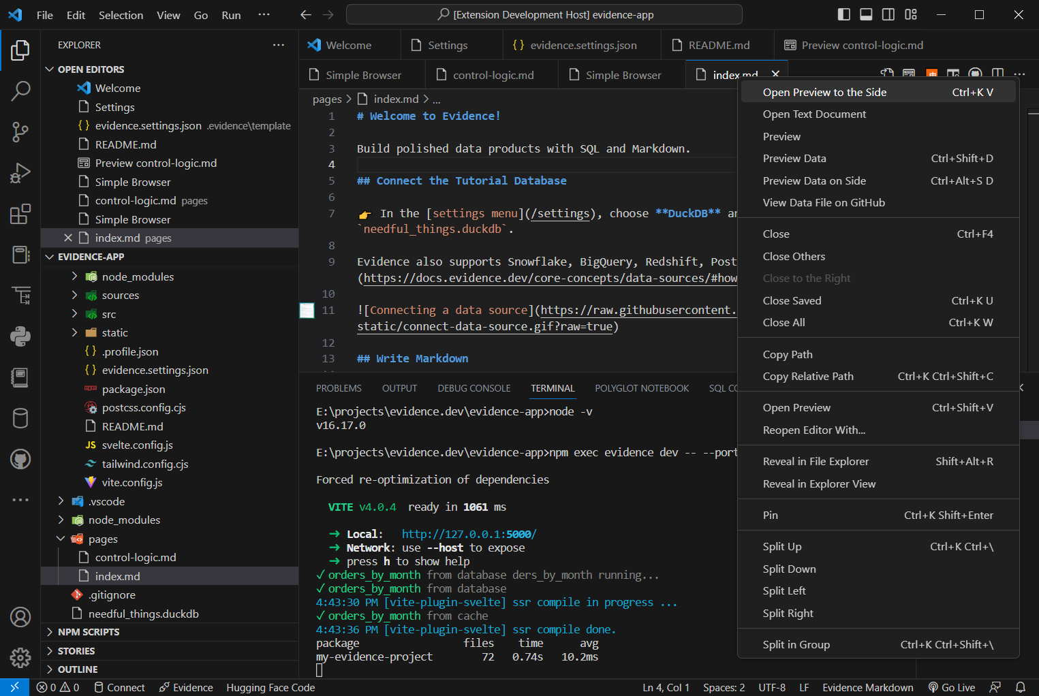Open the Extensions view icon
The height and width of the screenshot is (696, 1039).
tap(20, 214)
